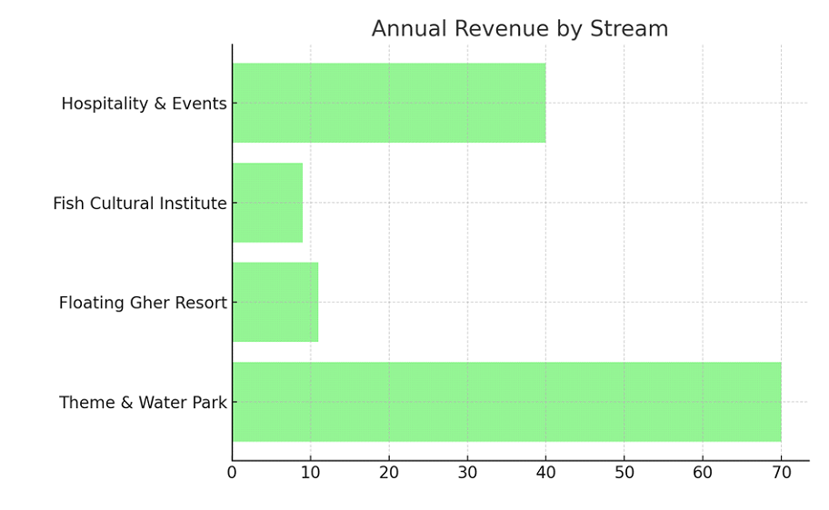Select the Hospitality & Events green bar
Viewport: 829px width, 510px height.
389,103
